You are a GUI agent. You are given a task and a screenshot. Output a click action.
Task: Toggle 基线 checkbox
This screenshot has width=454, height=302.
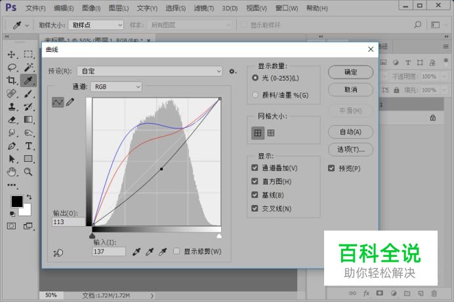[255, 195]
